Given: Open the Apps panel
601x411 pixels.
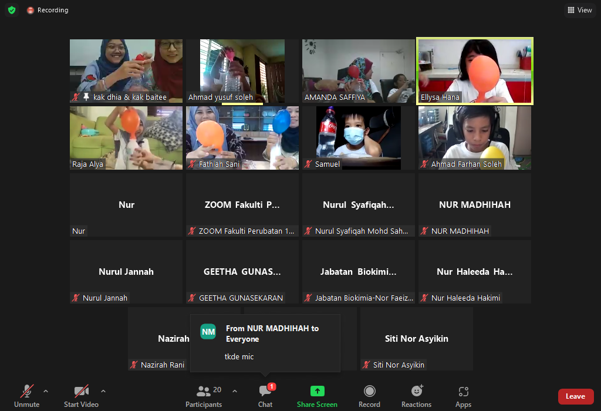Looking at the screenshot, I should tap(463, 395).
